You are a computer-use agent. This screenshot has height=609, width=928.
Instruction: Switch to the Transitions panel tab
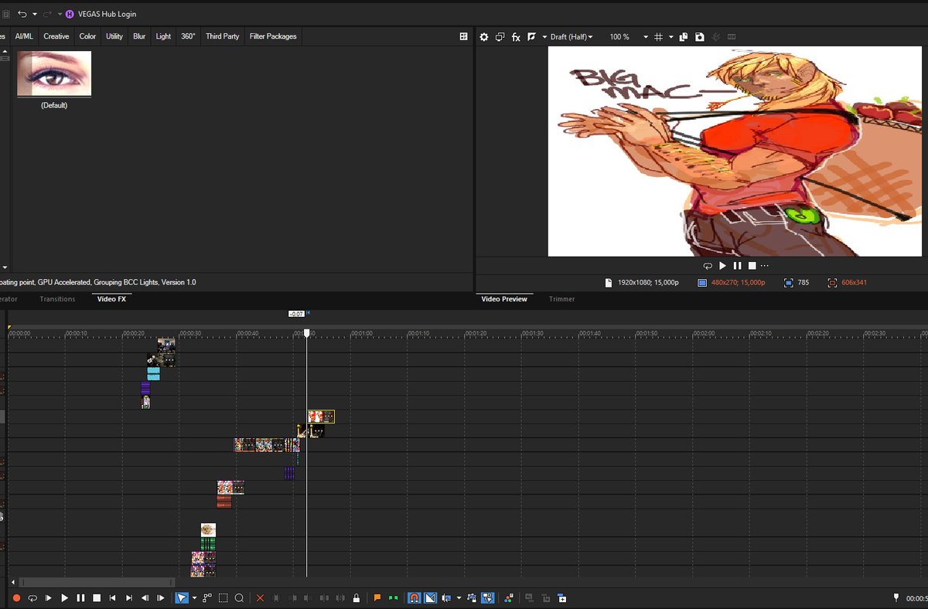pyautogui.click(x=57, y=299)
